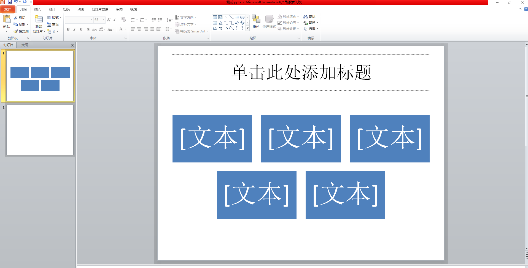Toggle align text right
528x268 pixels.
(x=146, y=29)
